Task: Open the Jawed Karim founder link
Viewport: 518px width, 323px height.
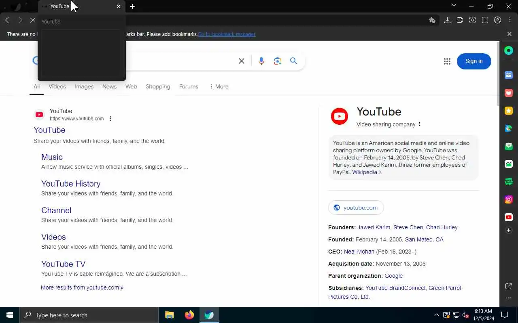Action: (x=374, y=227)
